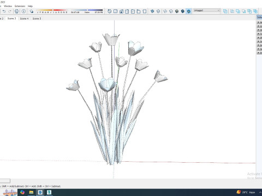Expand the Instructor tray panel arrow
The image size is (262, 196).
point(258,45)
